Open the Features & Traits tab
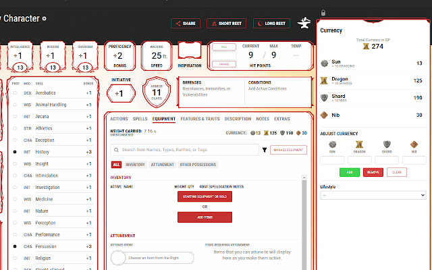432x270 pixels. [x=200, y=119]
